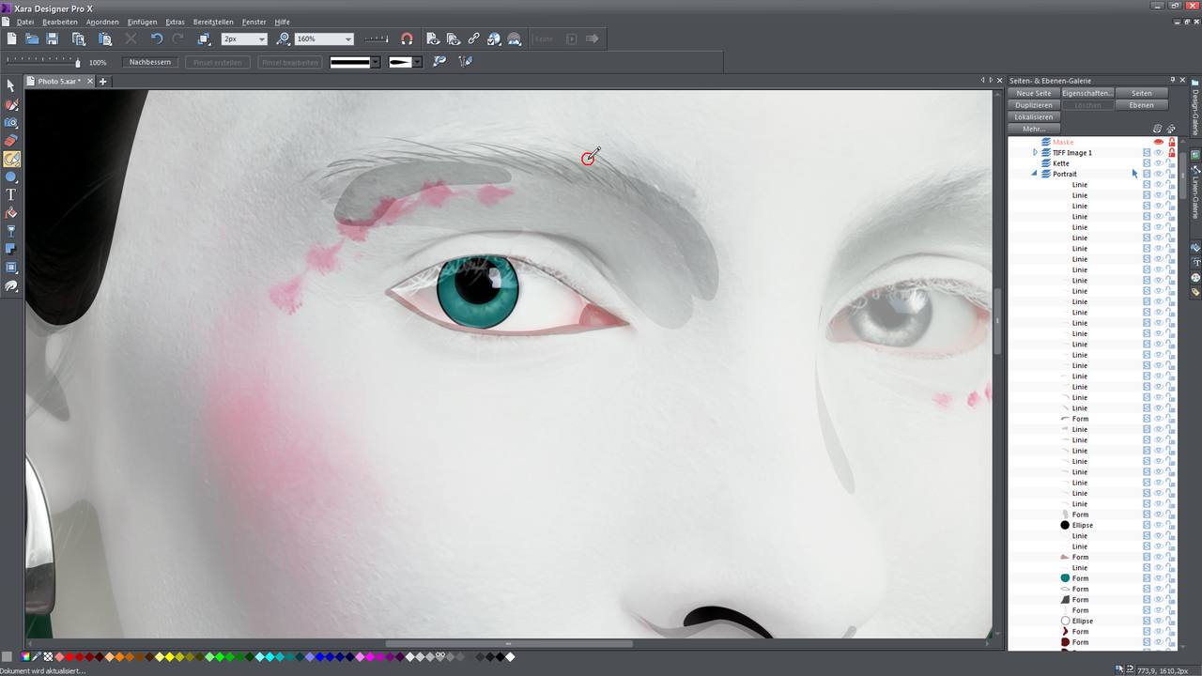
Task: Toggle visibility eye of Portrait layer
Action: (1159, 174)
